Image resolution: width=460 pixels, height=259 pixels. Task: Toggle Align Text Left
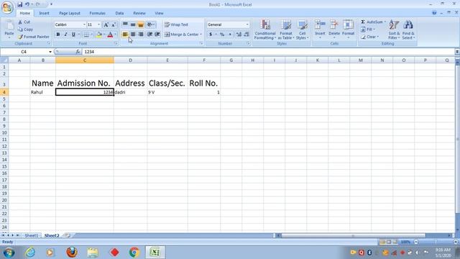(125, 35)
